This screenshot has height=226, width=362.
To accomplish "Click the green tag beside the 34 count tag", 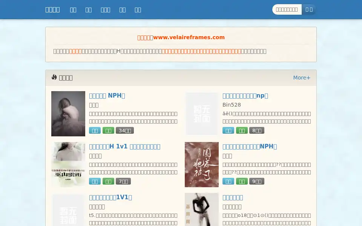I will point(108,131).
